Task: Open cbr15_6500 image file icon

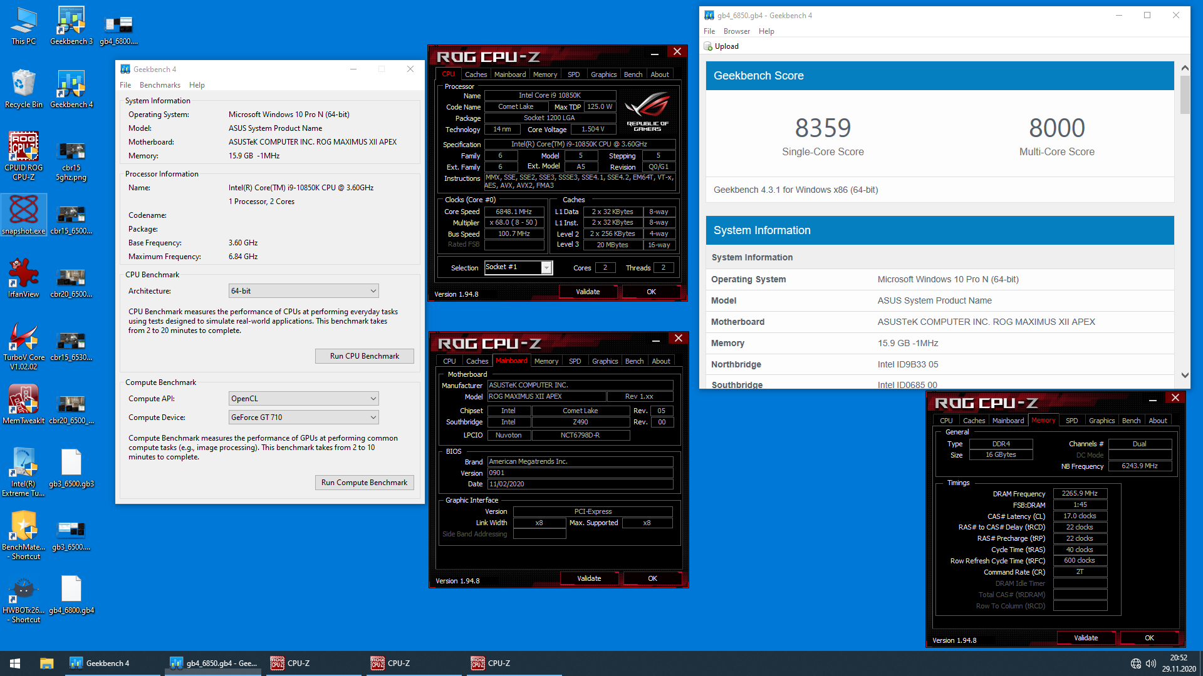Action: coord(71,220)
